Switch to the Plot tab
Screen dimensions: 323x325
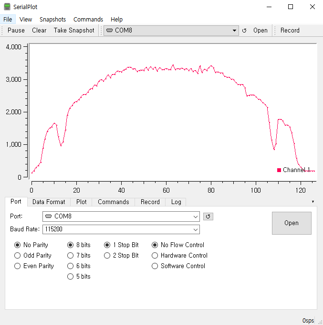(x=81, y=202)
